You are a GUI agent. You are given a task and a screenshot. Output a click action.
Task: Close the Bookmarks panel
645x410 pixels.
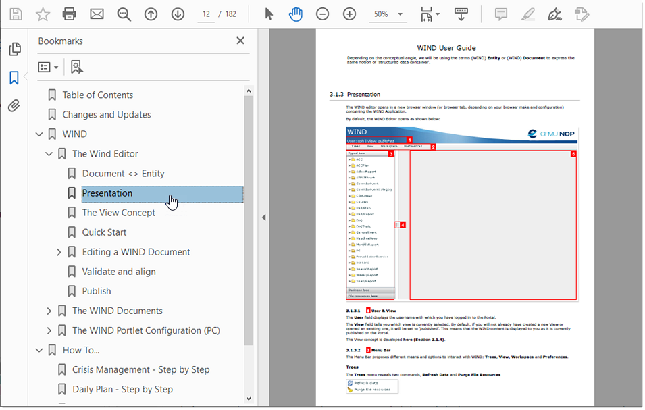tap(240, 41)
